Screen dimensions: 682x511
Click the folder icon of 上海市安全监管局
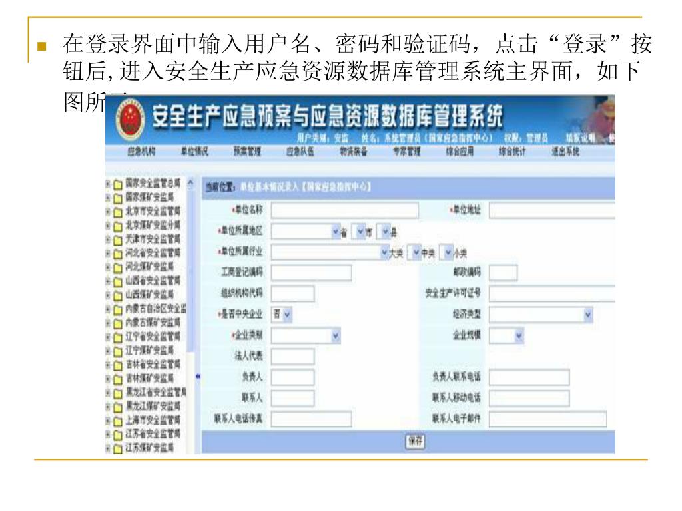pos(117,421)
